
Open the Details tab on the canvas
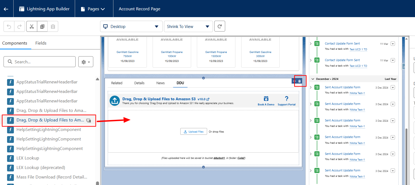click(x=139, y=83)
